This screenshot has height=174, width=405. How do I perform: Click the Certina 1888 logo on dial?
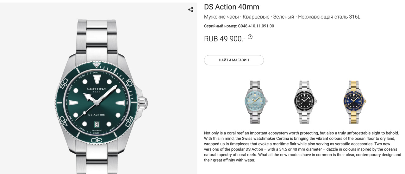click(x=97, y=90)
